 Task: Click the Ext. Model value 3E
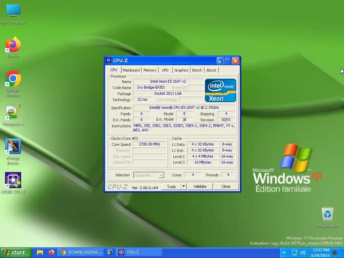184,120
